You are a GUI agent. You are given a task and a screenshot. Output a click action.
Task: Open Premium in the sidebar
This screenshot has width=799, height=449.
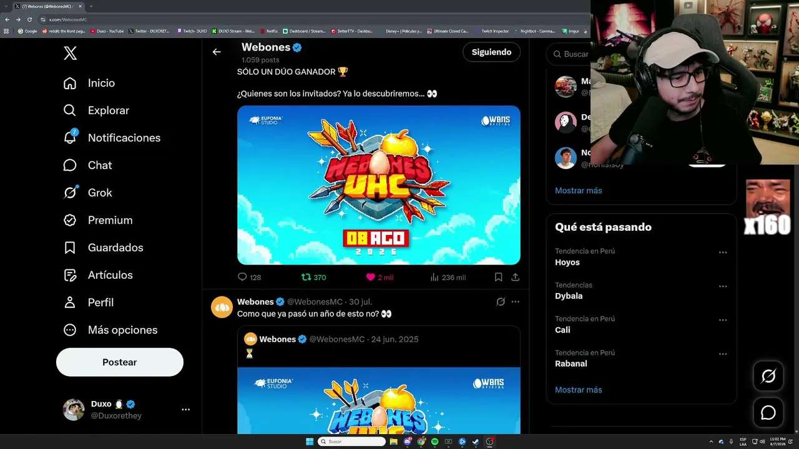coord(98,220)
